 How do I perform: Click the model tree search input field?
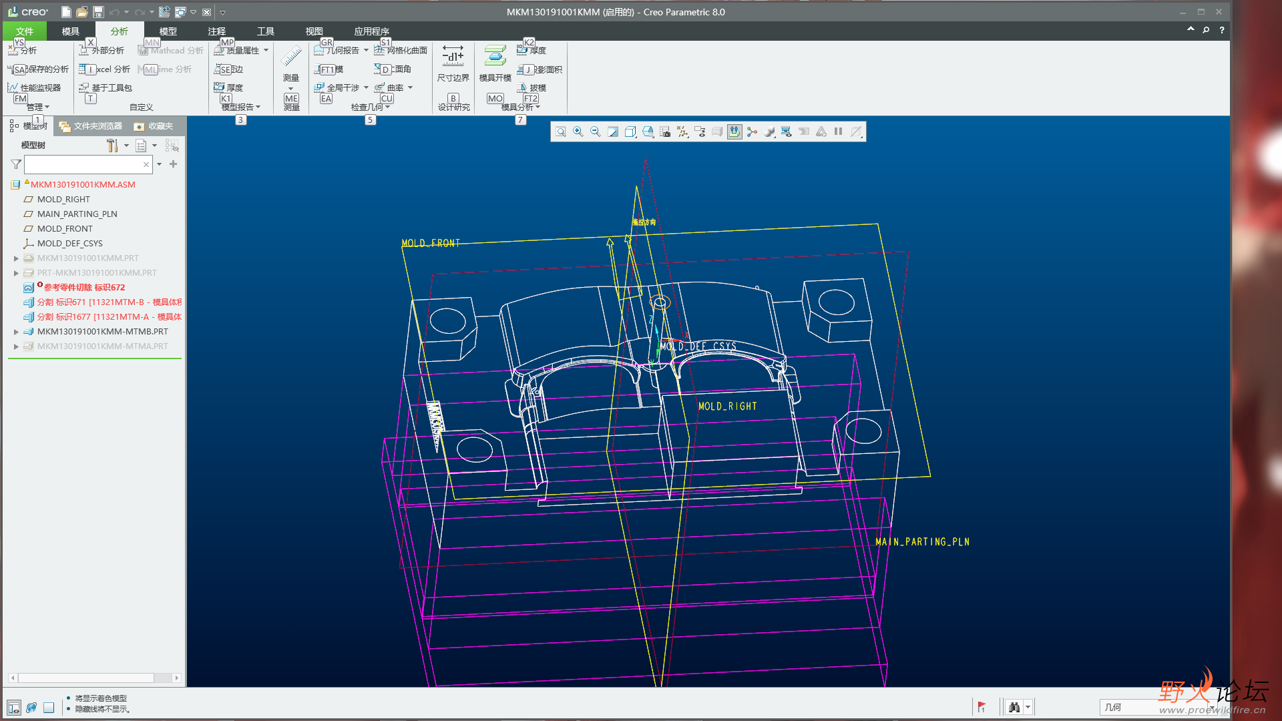click(x=88, y=164)
